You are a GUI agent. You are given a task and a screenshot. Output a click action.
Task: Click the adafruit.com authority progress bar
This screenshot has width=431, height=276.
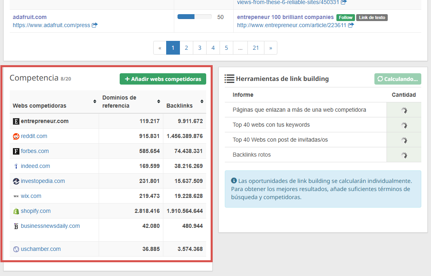[194, 17]
